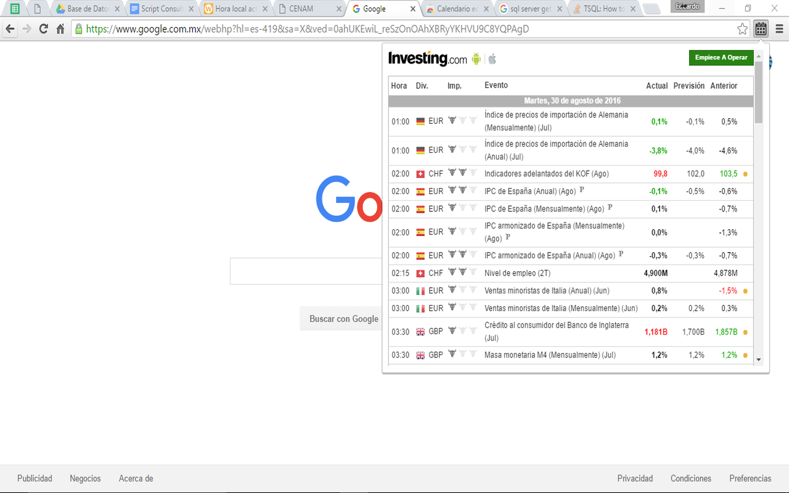The height and width of the screenshot is (493, 789).
Task: Click the new tab button
Action: coord(651,9)
